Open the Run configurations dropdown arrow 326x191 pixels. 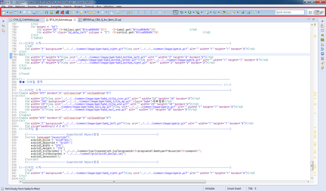click(193, 12)
